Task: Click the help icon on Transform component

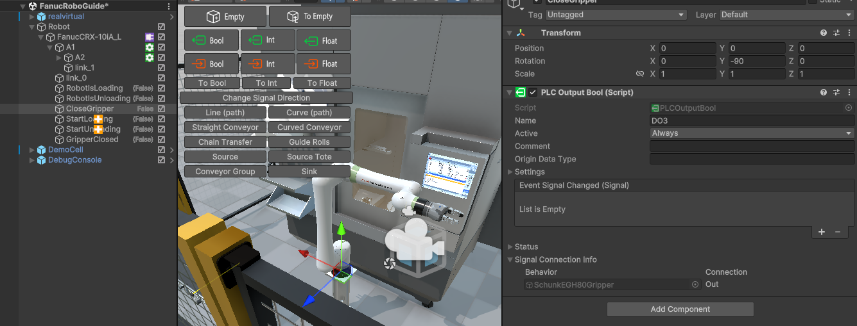Action: (823, 33)
